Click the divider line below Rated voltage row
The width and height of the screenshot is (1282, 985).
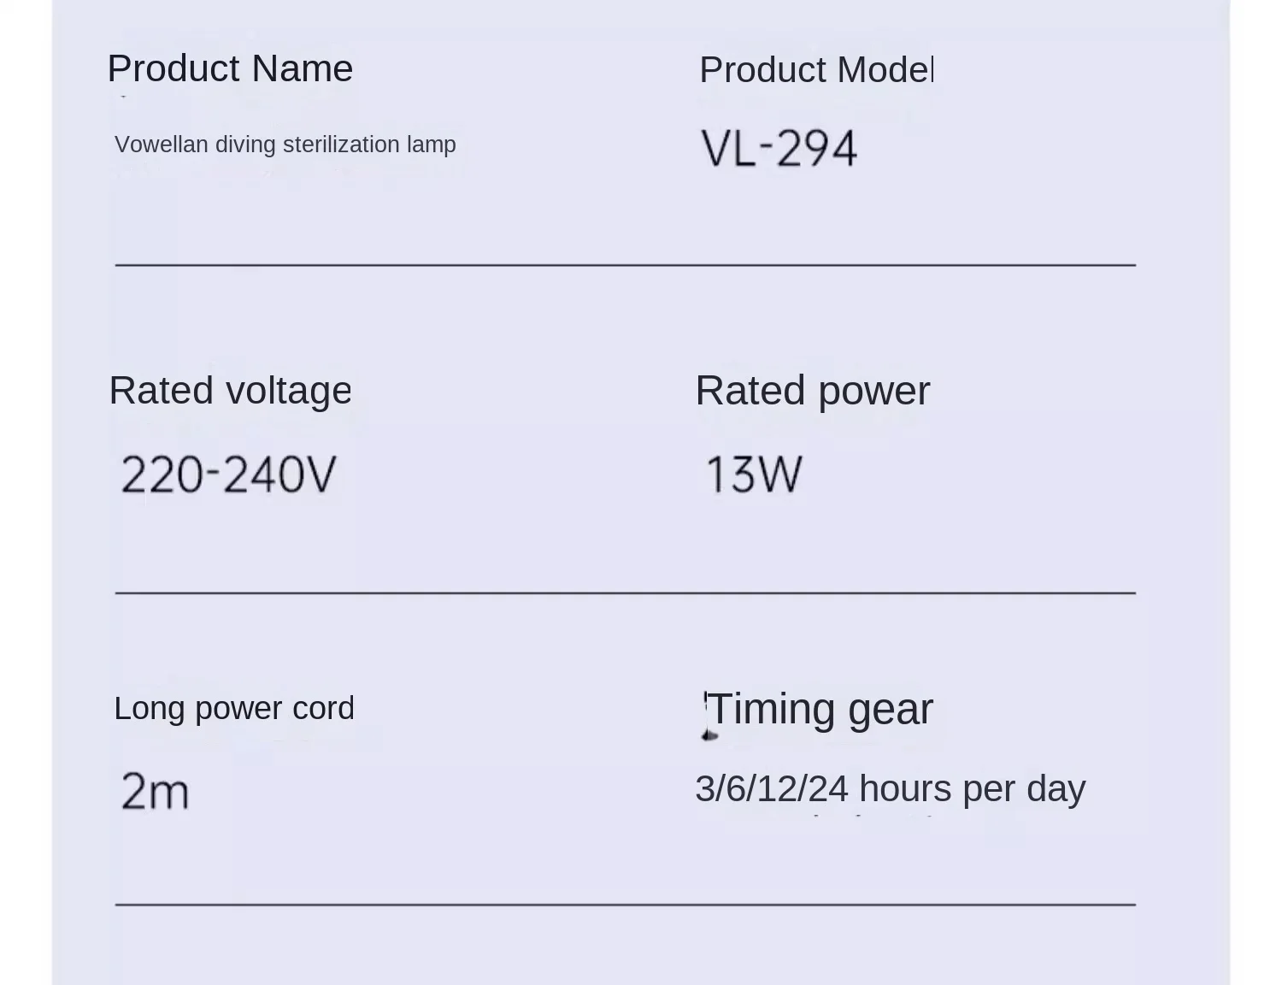point(625,592)
